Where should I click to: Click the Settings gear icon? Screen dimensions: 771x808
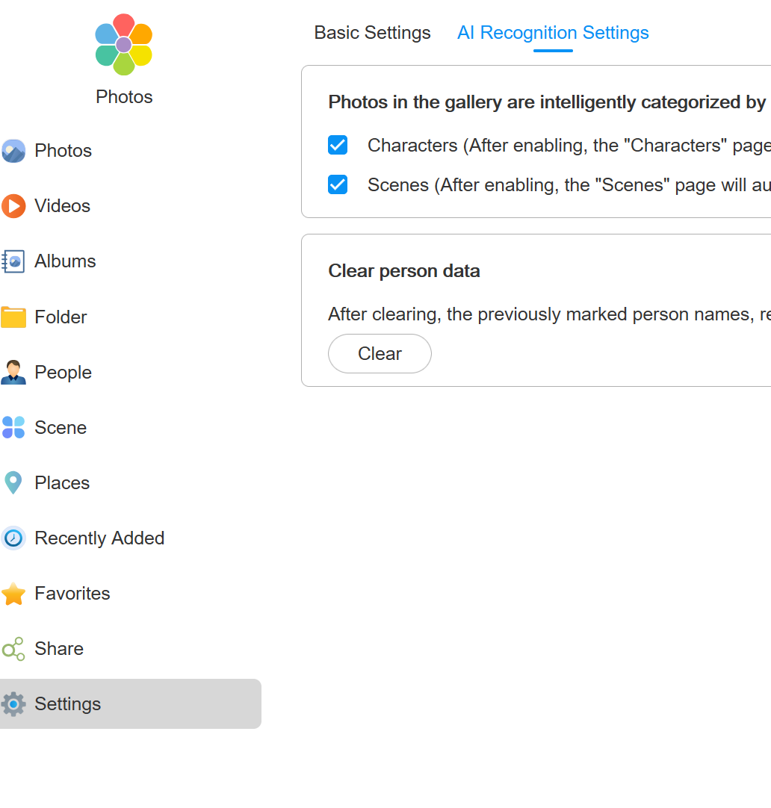tap(13, 703)
